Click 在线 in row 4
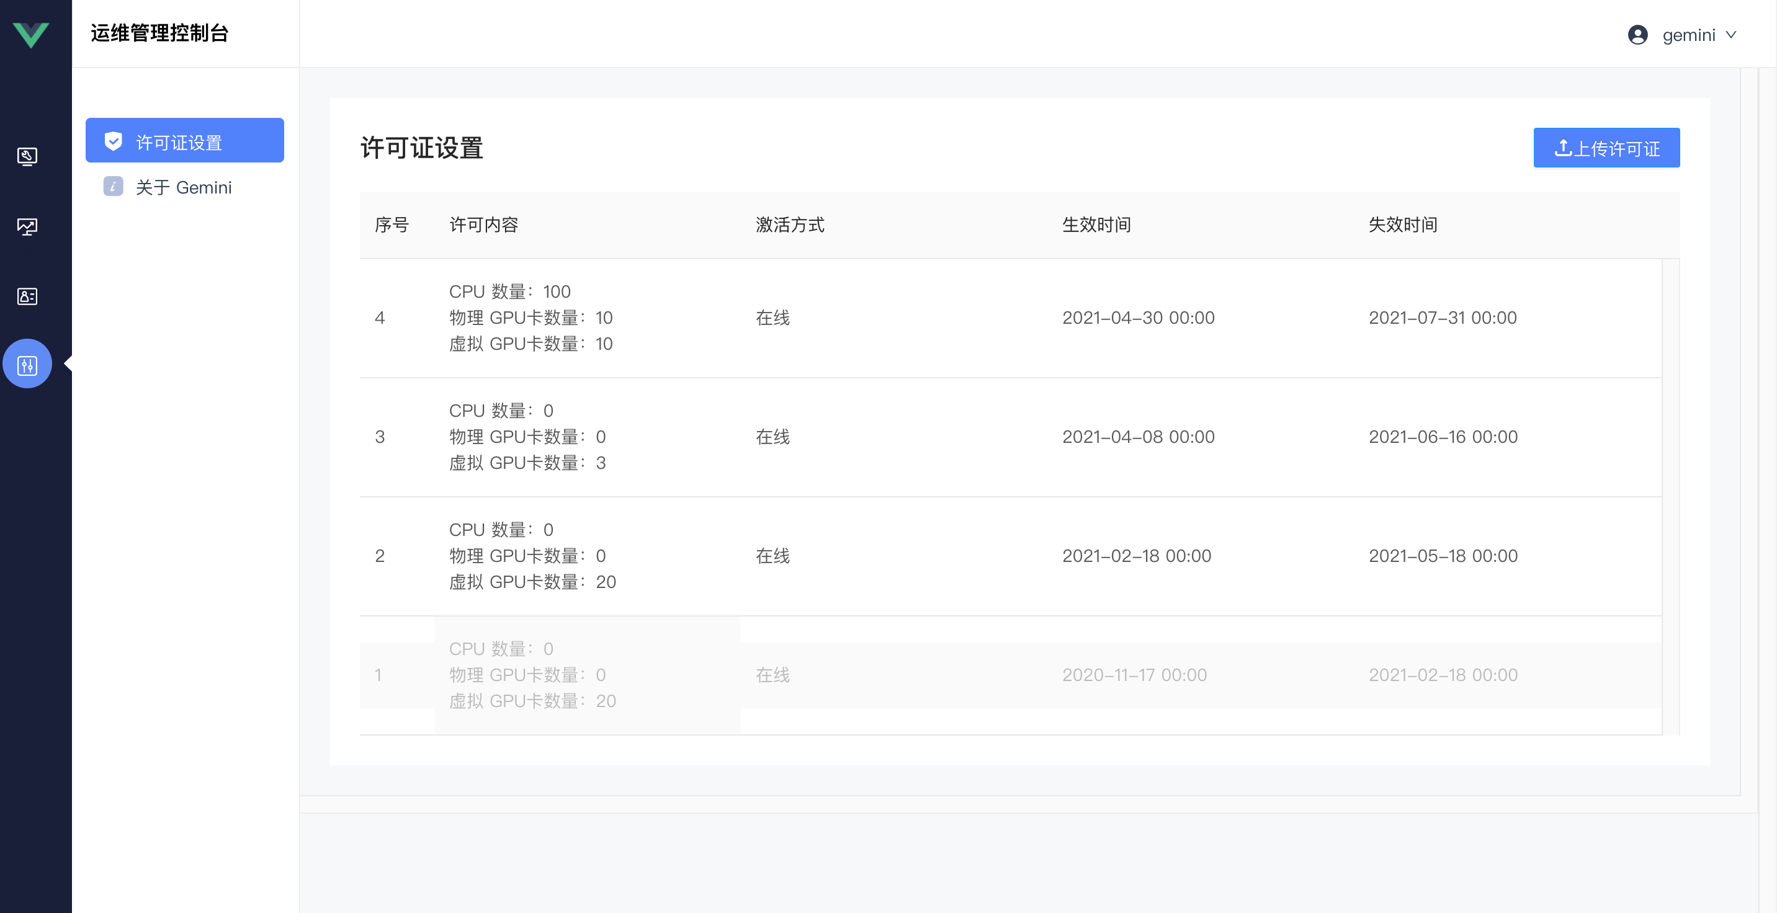Image resolution: width=1777 pixels, height=913 pixels. (x=772, y=318)
